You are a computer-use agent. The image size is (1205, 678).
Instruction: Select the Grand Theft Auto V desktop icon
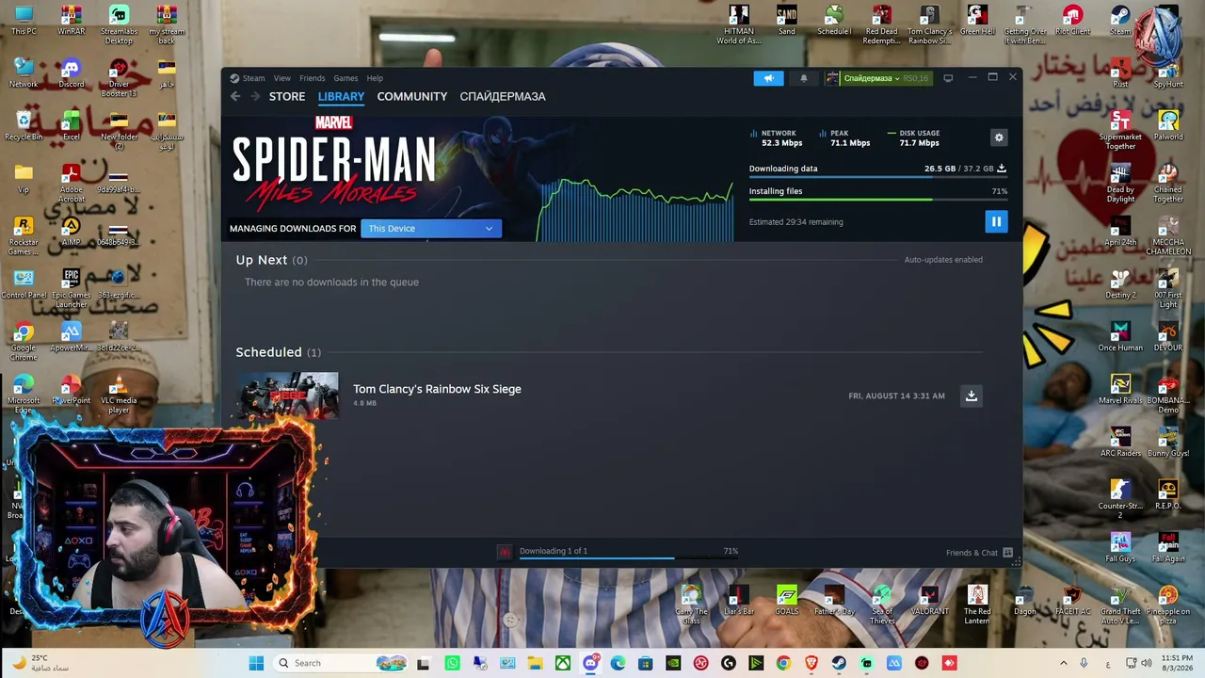coord(1120,604)
